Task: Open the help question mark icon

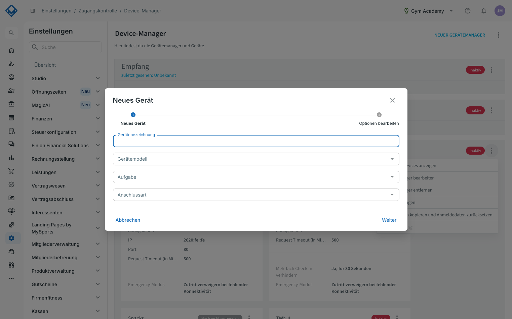Action: coord(468,11)
